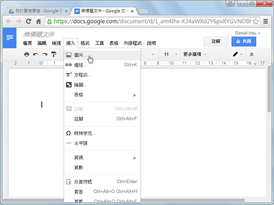Insert 分頁符號 page break

tap(102, 181)
